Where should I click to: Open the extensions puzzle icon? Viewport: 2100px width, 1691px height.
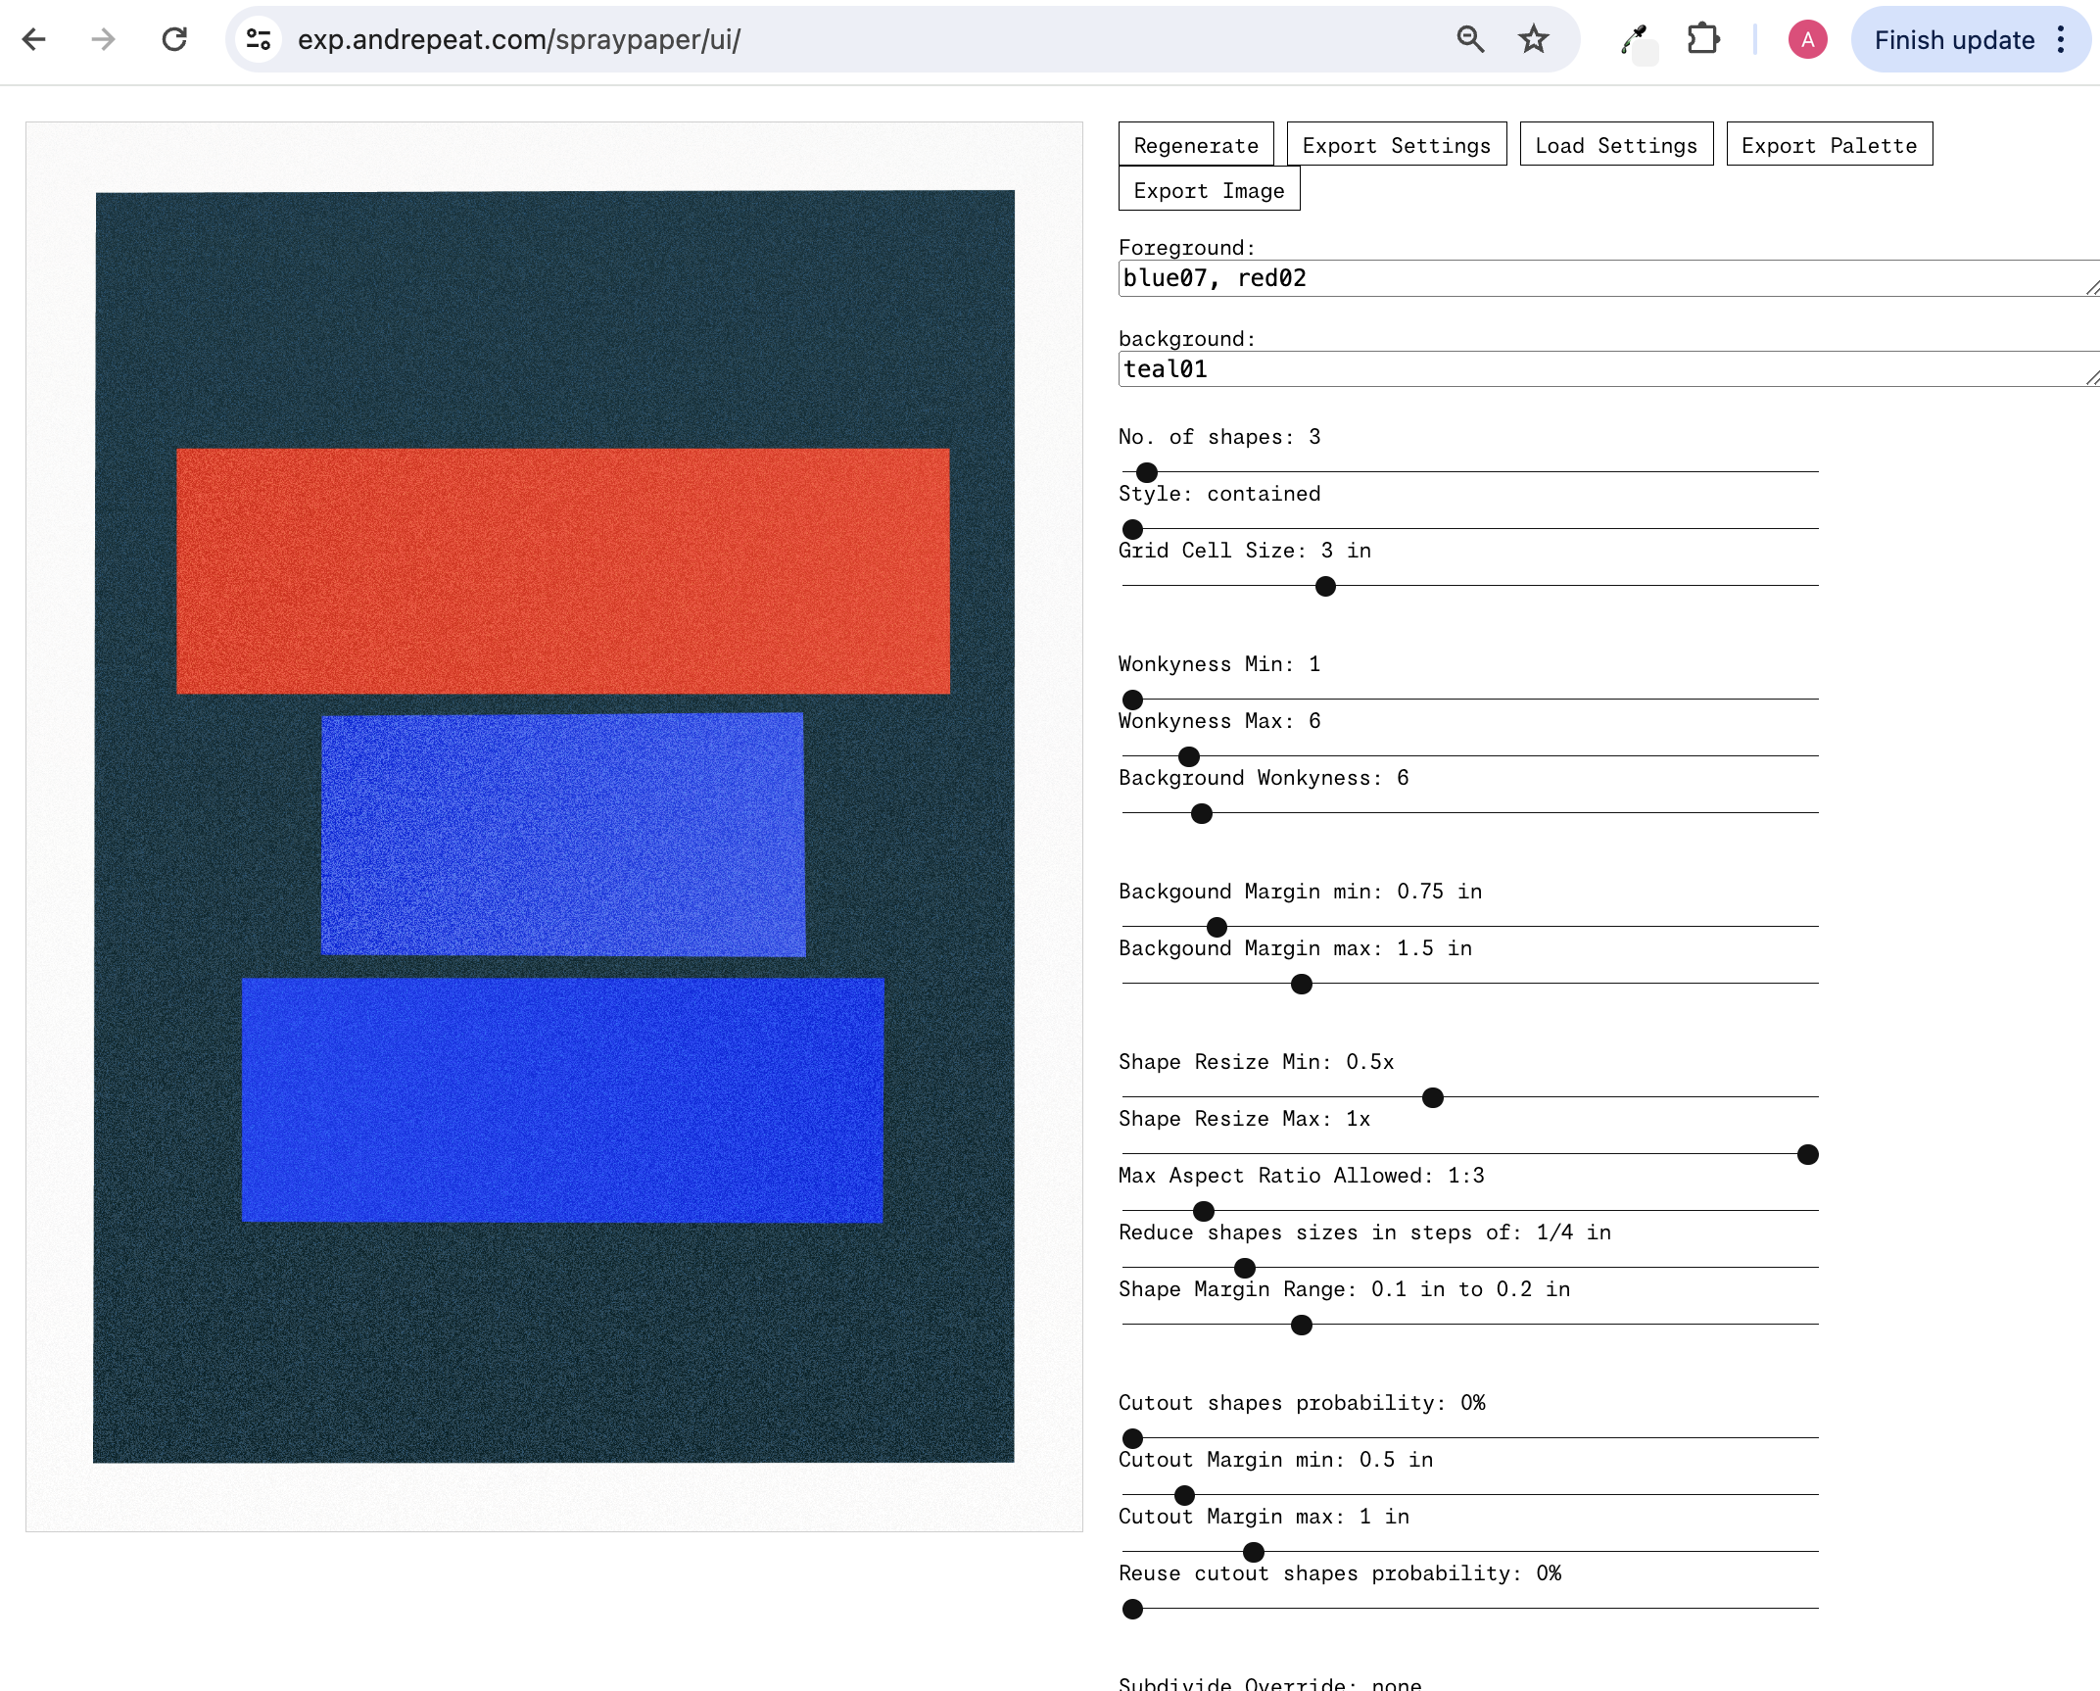[x=1703, y=39]
